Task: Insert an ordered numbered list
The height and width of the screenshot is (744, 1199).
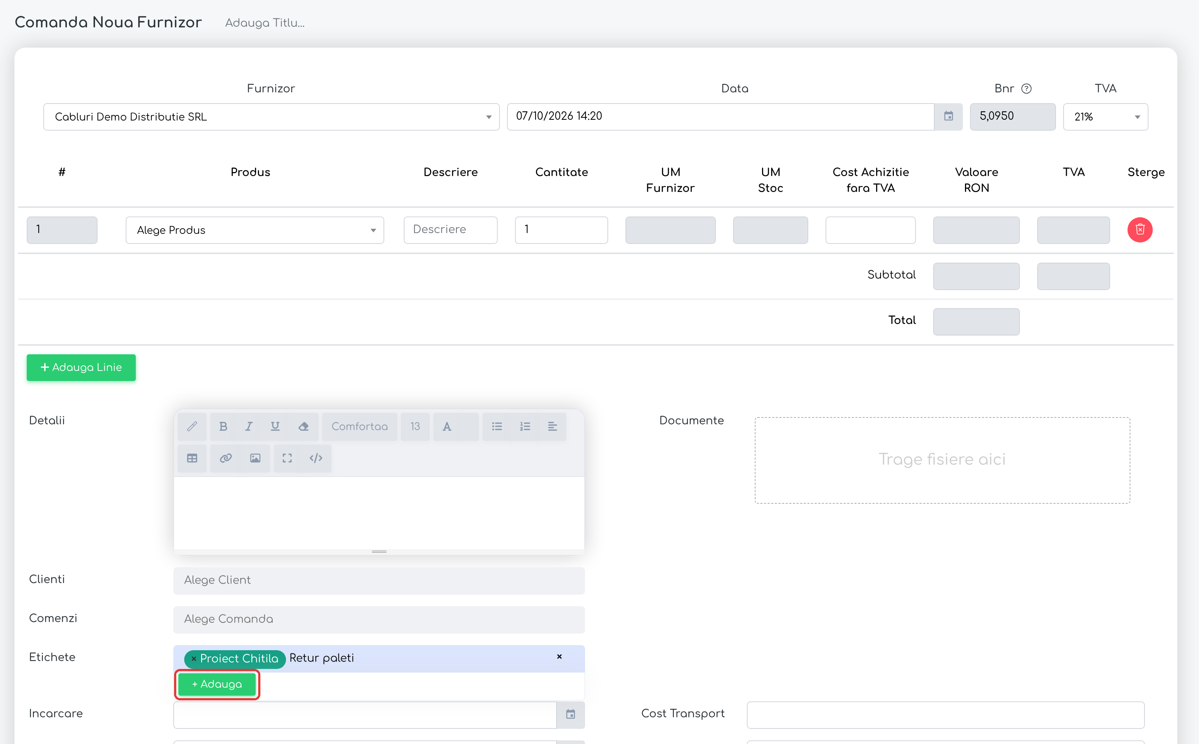Action: click(525, 426)
